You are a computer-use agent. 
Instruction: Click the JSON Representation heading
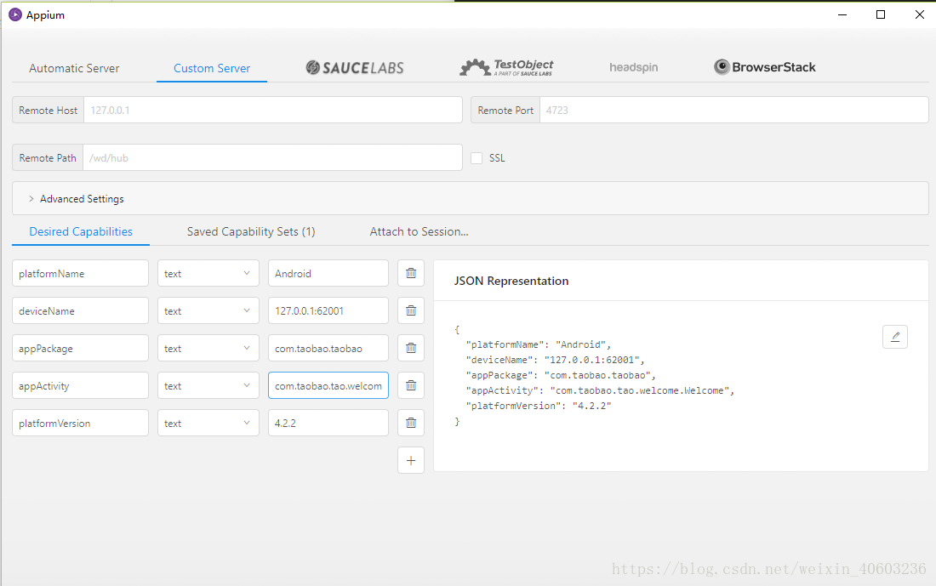(x=511, y=281)
